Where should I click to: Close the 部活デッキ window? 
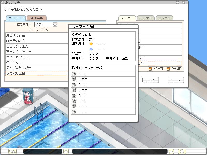pos(184,2)
